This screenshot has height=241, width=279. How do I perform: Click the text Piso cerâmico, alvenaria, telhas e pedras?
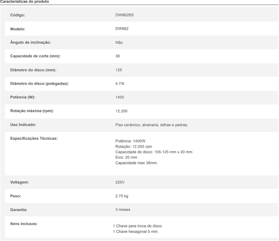(152, 125)
